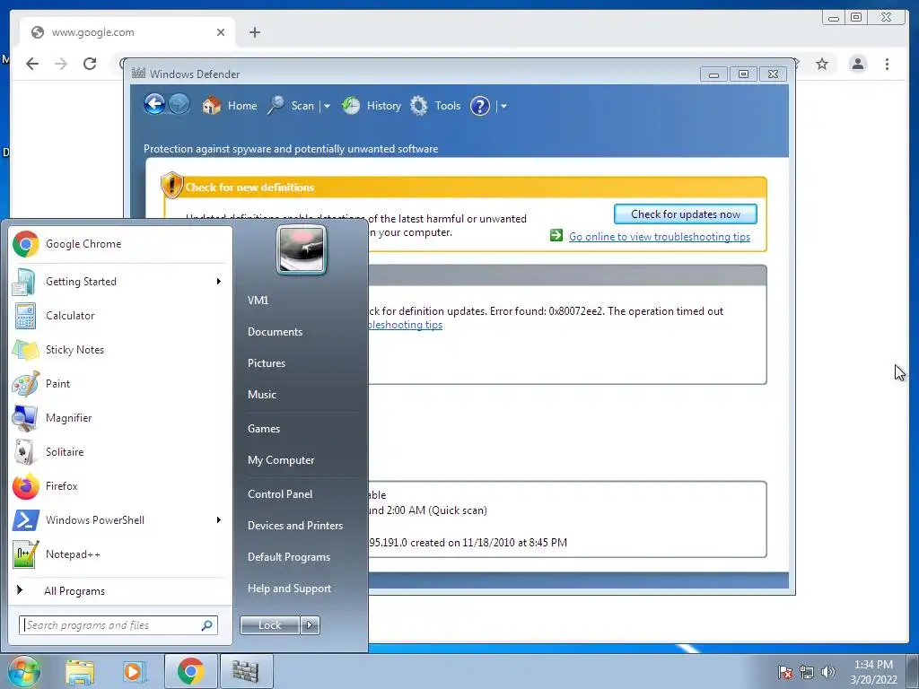Viewport: 919px width, 689px height.
Task: Click the search magnifier in Start menu
Action: pos(207,625)
